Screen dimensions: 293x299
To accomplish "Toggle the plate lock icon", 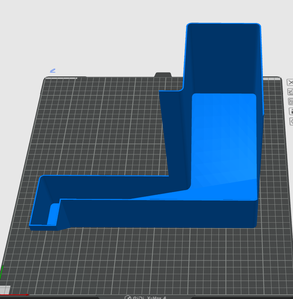I will tap(291, 112).
